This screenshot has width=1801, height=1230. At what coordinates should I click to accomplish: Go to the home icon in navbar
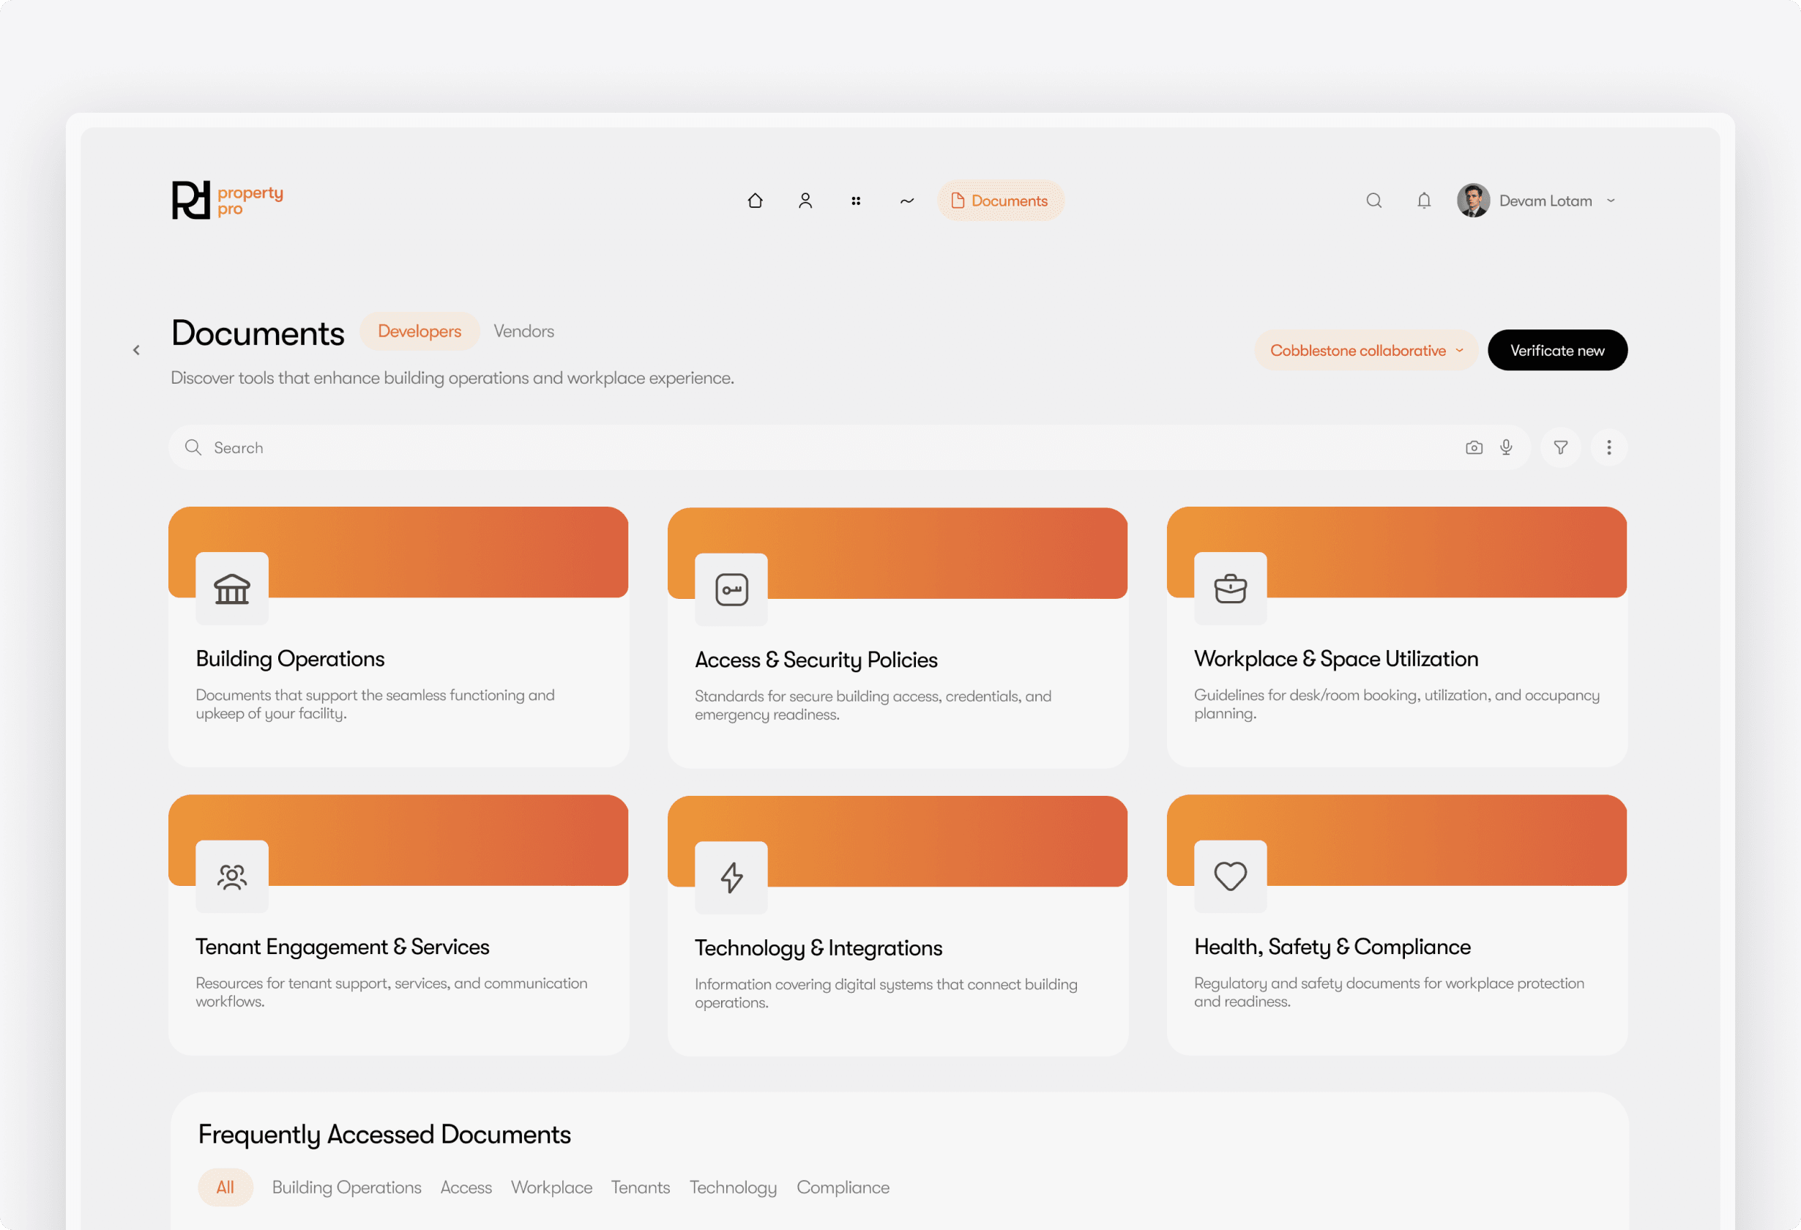click(755, 201)
